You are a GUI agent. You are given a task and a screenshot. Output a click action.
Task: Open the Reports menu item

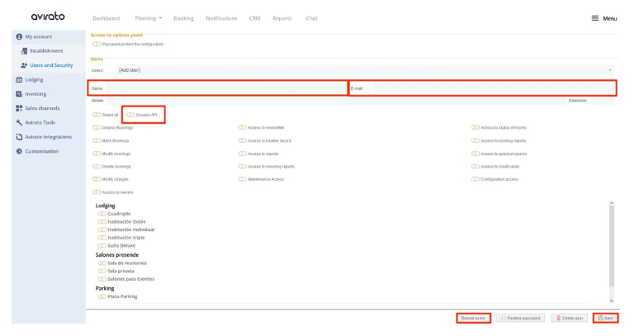[x=282, y=18]
